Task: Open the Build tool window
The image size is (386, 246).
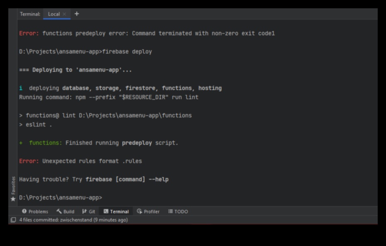Action: point(66,212)
